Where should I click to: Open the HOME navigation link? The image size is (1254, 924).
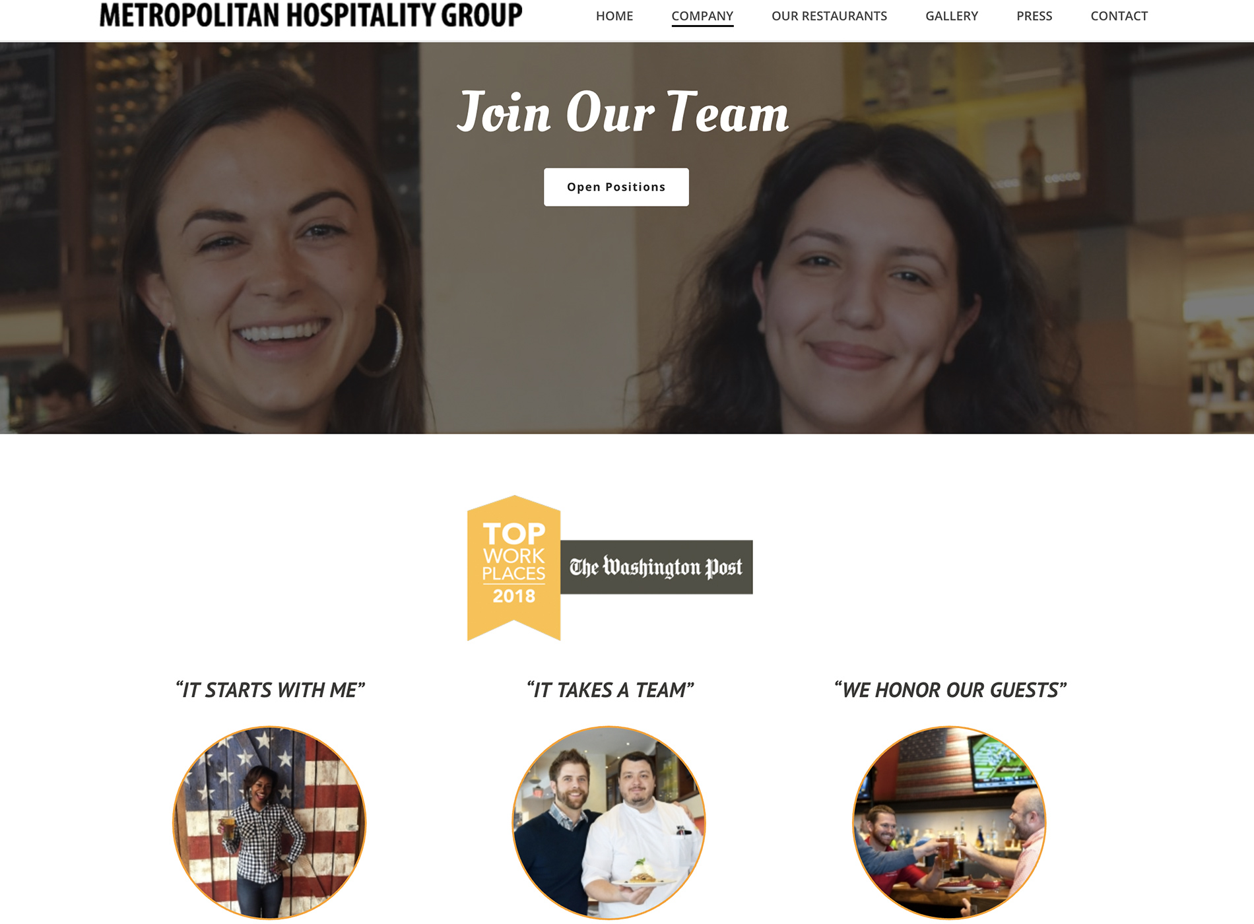coord(614,16)
